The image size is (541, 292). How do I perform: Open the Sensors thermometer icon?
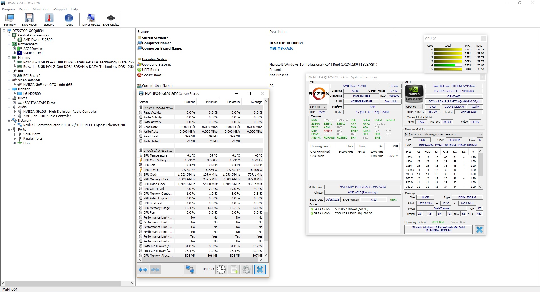tap(49, 20)
